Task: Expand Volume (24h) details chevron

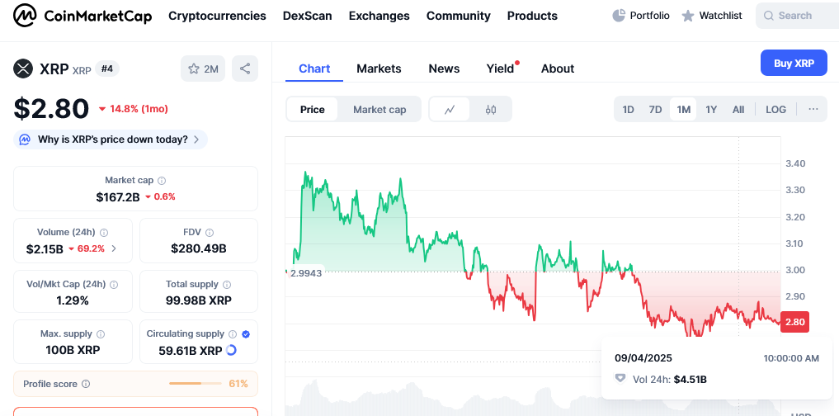Action: pos(114,248)
